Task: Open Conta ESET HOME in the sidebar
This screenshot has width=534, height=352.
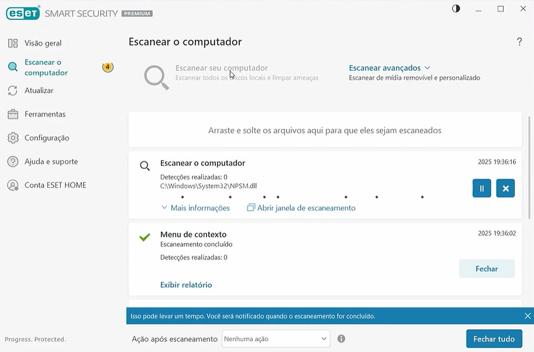Action: (55, 185)
